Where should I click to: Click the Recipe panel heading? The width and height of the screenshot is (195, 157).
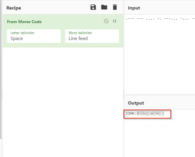[14, 8]
